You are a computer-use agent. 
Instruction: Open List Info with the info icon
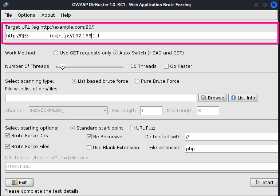(242, 98)
